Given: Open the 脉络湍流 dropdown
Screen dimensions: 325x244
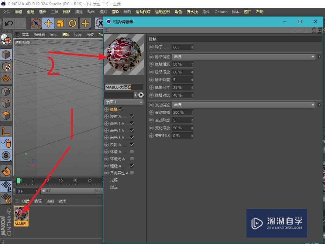Looking at the screenshot, I should tap(243, 57).
